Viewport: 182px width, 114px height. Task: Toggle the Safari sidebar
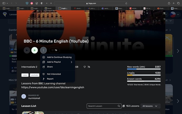4,3
